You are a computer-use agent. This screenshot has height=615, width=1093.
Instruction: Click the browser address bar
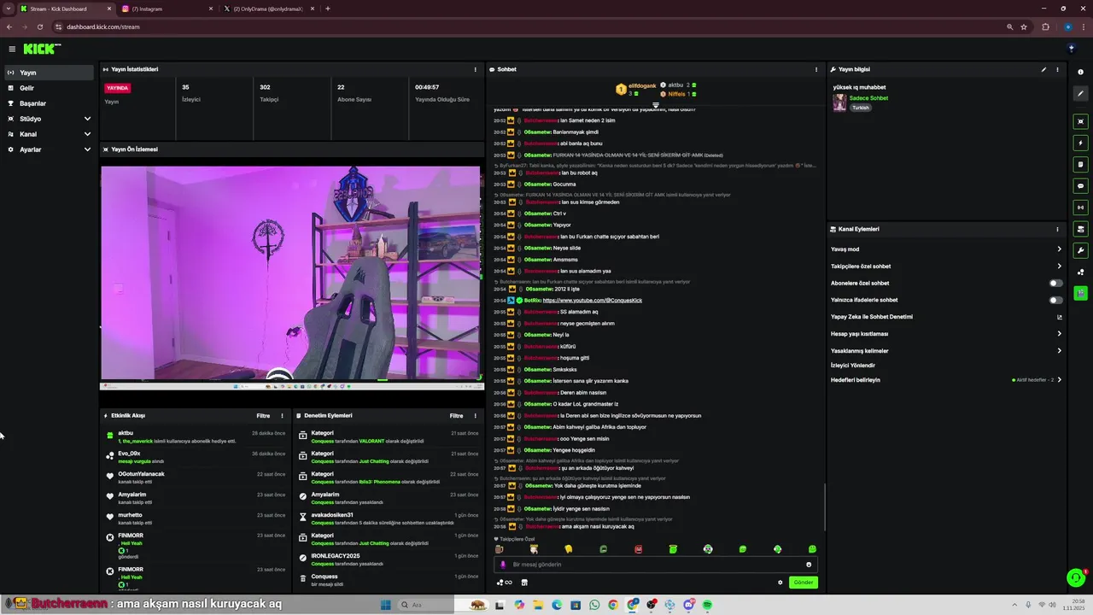[529, 26]
